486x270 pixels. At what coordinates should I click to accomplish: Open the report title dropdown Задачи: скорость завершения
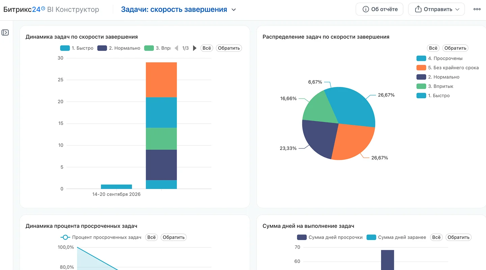(179, 9)
